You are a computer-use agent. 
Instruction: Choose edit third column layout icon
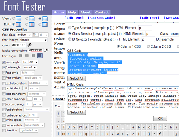click(45, 24)
